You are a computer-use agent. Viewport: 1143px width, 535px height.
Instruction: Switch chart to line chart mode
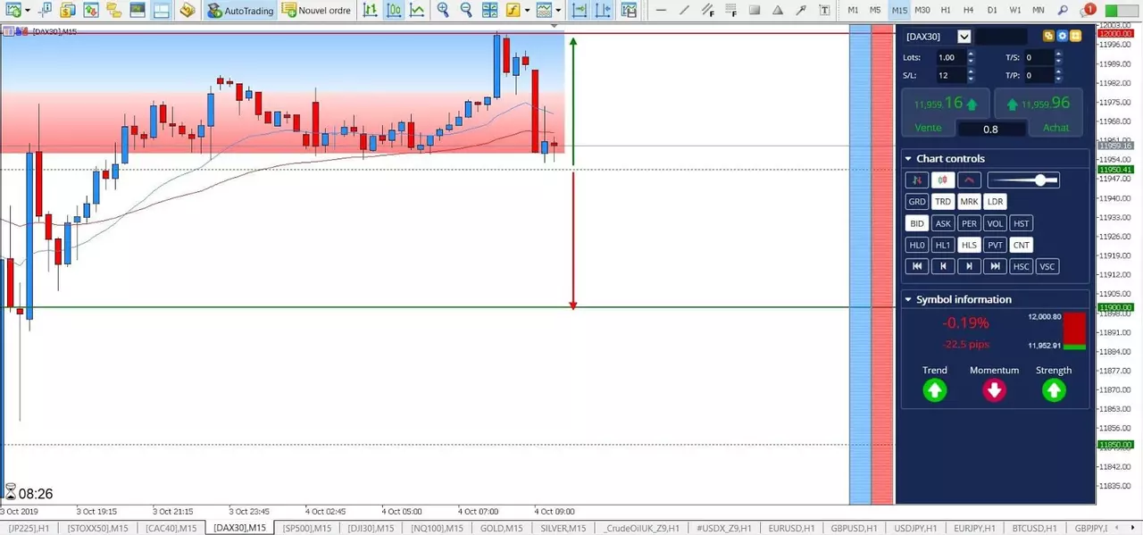click(416, 10)
